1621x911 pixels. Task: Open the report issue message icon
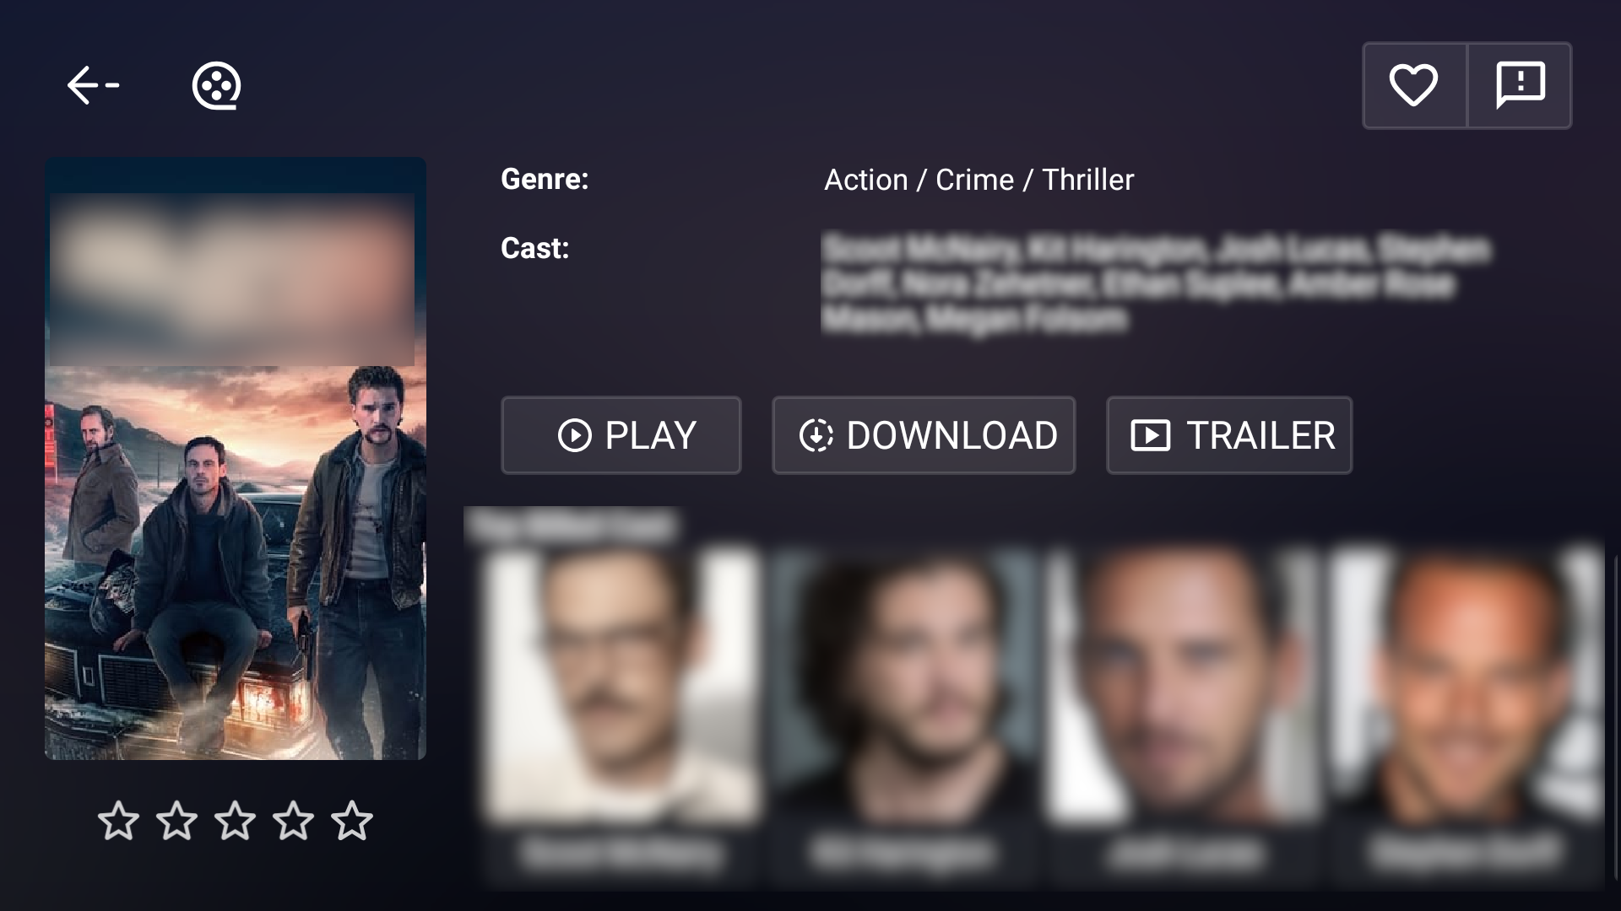point(1520,85)
